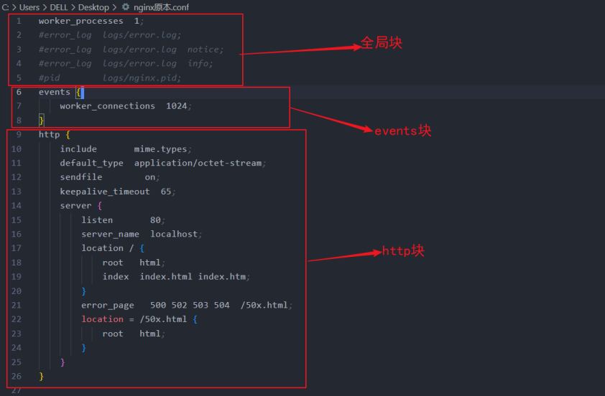This screenshot has width=605, height=396.
Task: Click the nginx原本.conf file name breadcrumb
Action: coord(162,7)
